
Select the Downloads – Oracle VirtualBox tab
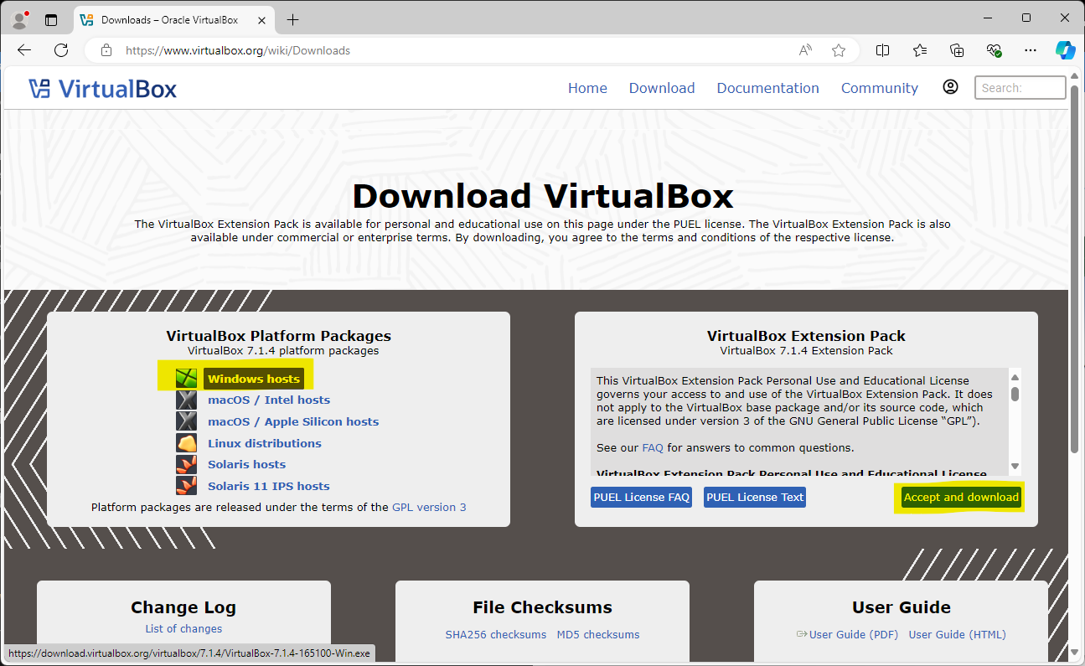point(172,19)
